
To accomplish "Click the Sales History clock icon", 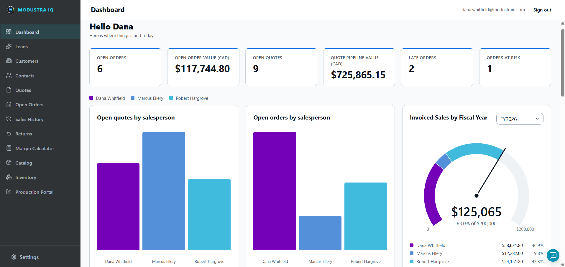I will coord(9,119).
